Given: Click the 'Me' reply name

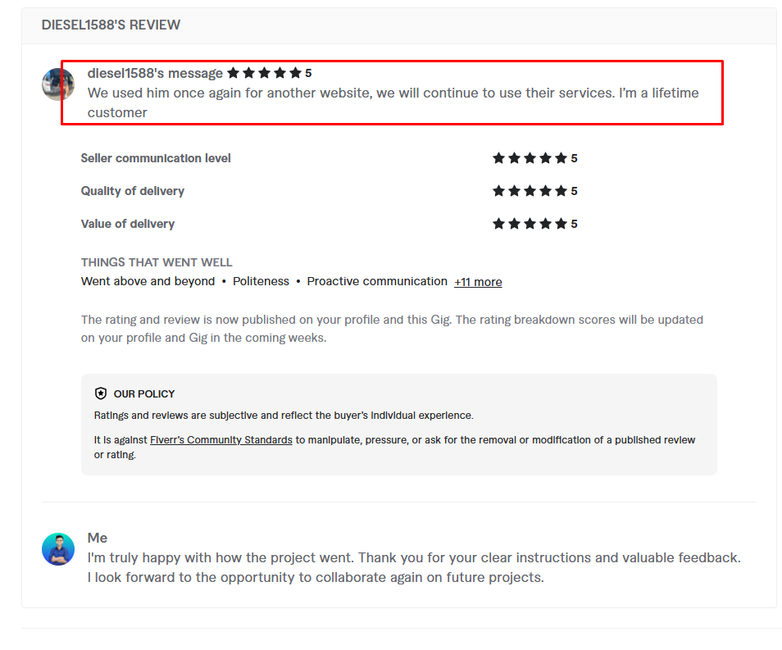Looking at the screenshot, I should click(x=98, y=538).
